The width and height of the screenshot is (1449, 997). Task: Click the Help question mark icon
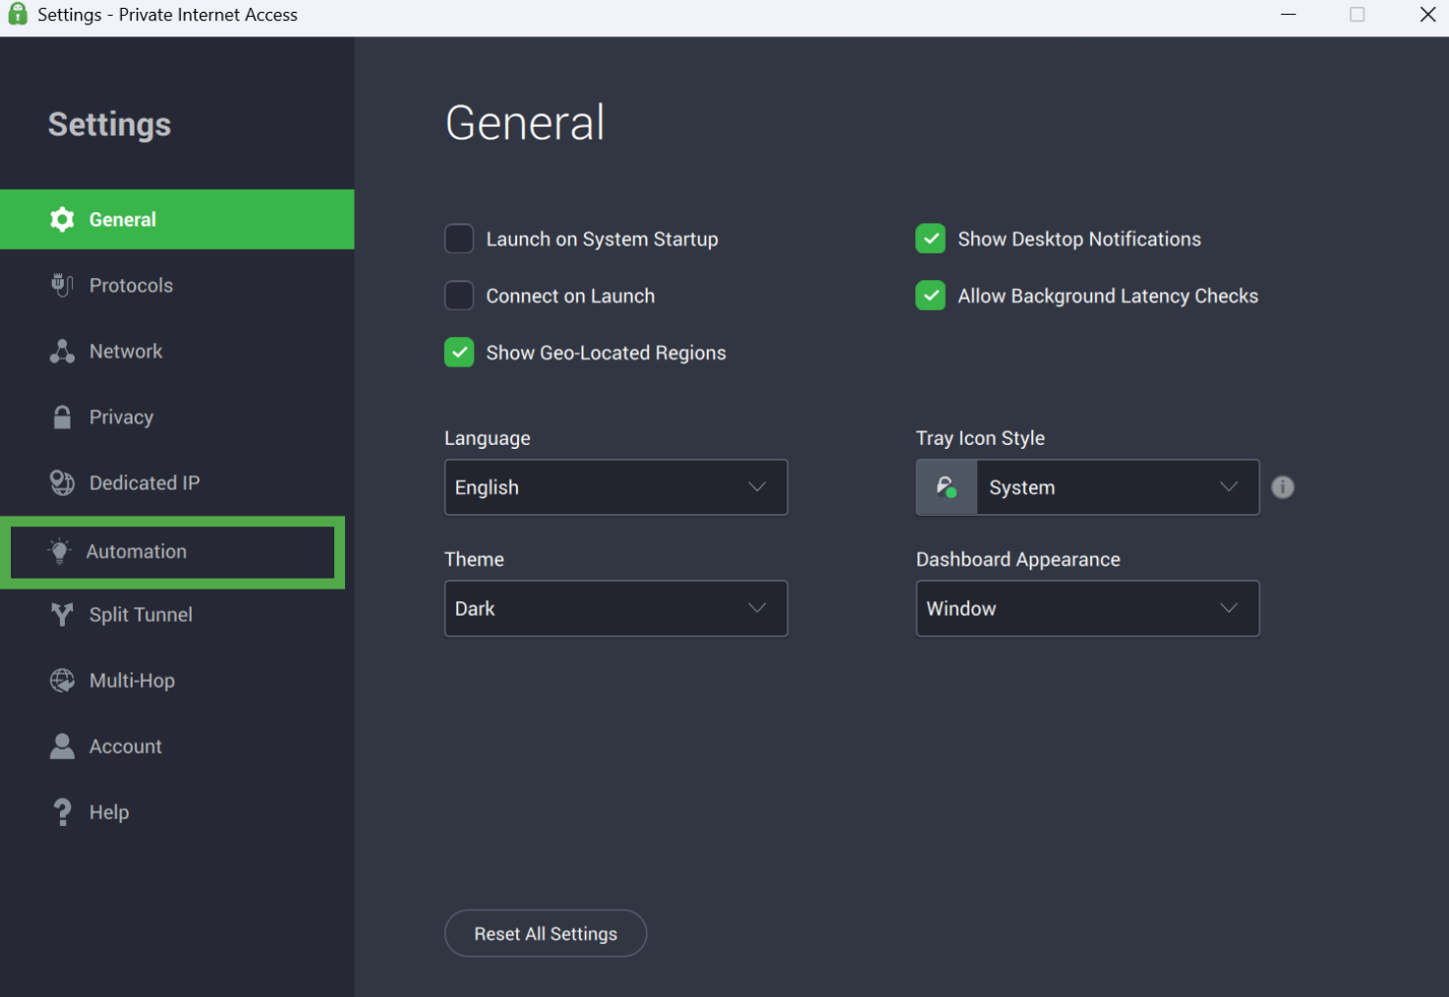62,812
